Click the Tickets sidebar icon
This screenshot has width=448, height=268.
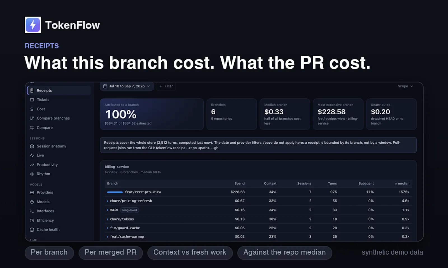[32, 100]
